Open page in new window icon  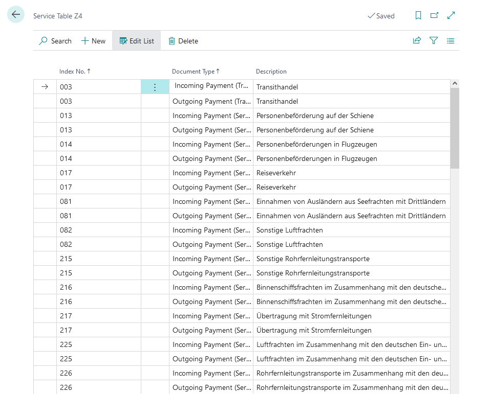(x=434, y=16)
